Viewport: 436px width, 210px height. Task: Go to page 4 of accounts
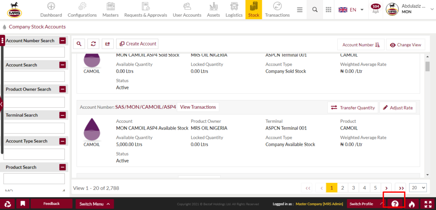pos(364,188)
